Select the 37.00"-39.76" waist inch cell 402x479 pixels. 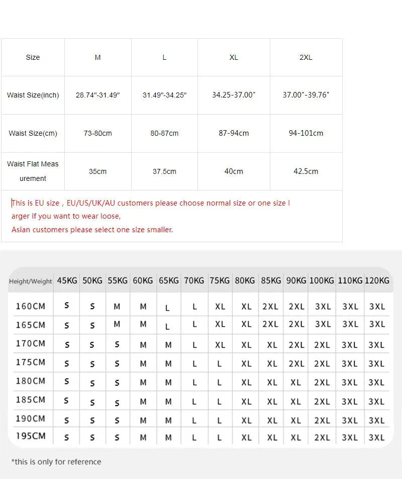(x=306, y=95)
